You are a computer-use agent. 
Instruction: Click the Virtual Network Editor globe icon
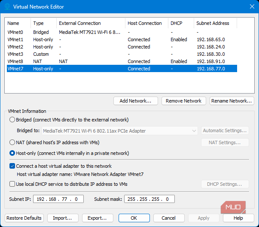point(7,6)
